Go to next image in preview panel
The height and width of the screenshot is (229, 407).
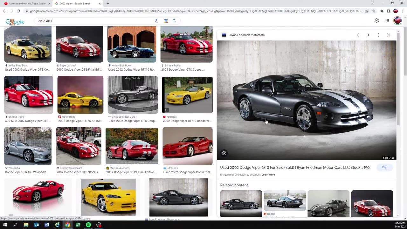pyautogui.click(x=368, y=35)
